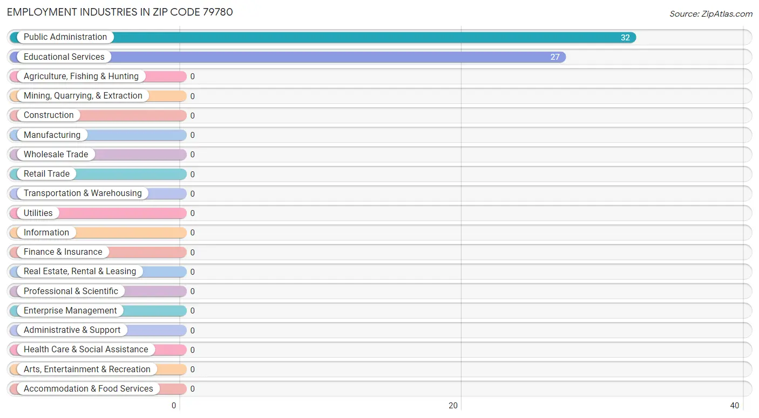Click the Manufacturing industry label
This screenshot has width=759, height=418.
[52, 135]
